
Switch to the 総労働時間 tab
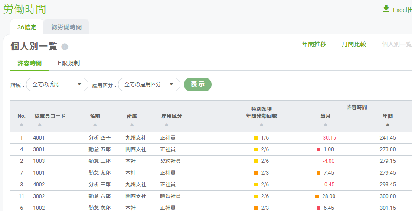click(66, 27)
